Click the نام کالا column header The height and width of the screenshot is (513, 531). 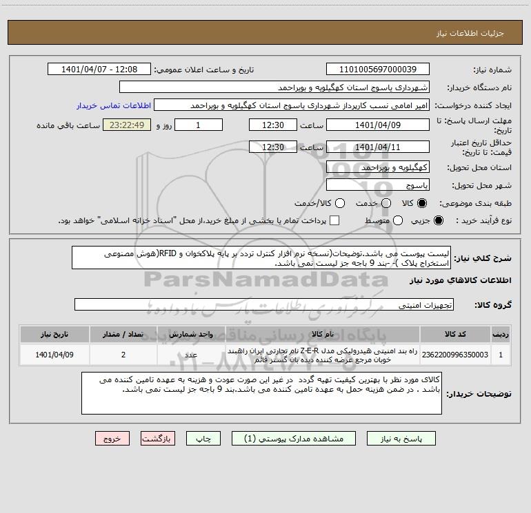point(323,334)
